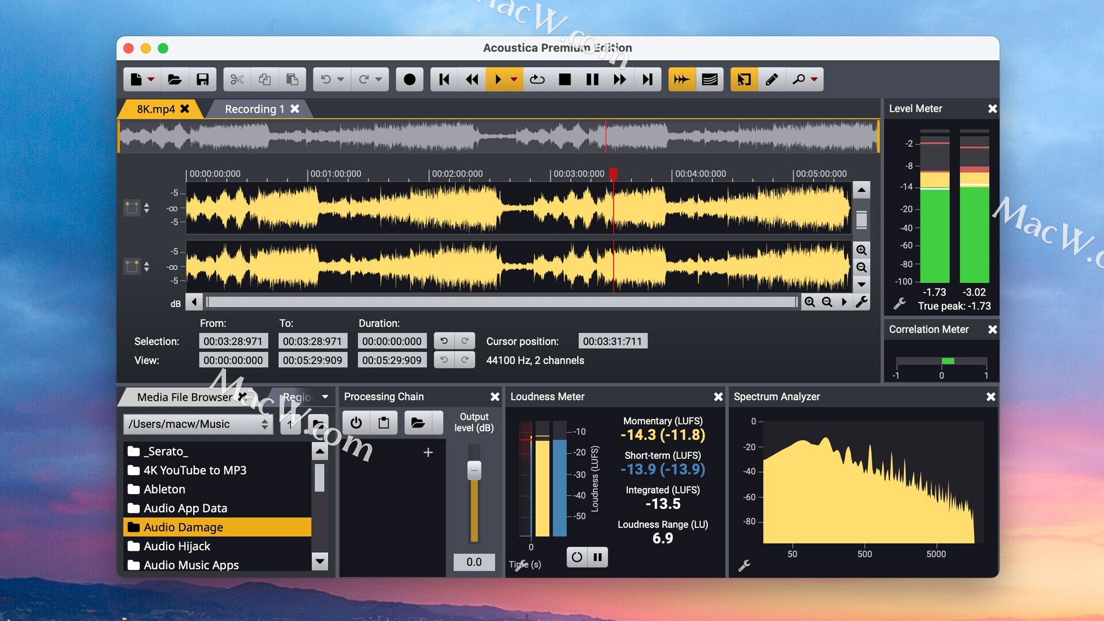Screen dimensions: 1104x621
Task: Open the New file dropdown arrow
Action: pos(151,79)
